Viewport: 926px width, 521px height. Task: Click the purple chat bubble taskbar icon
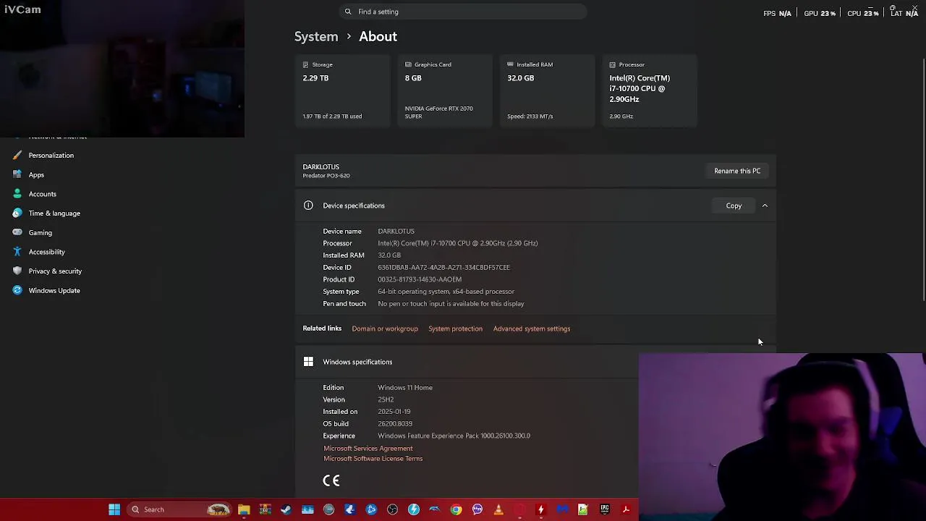[x=477, y=509]
